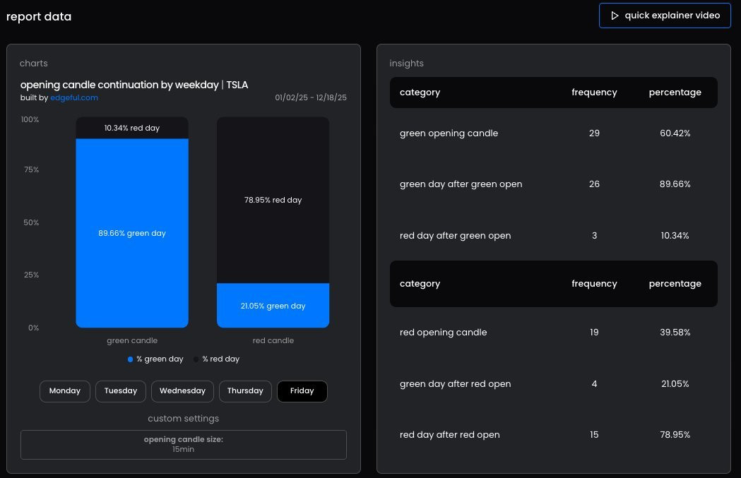741x478 pixels.
Task: Click the 'custom settings' heading
Action: [184, 419]
